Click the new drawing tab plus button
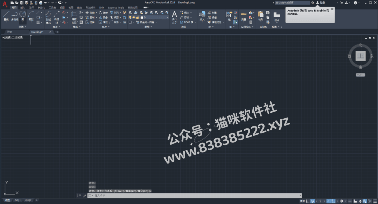Screen dimensions: 378x204 [x=57, y=32]
